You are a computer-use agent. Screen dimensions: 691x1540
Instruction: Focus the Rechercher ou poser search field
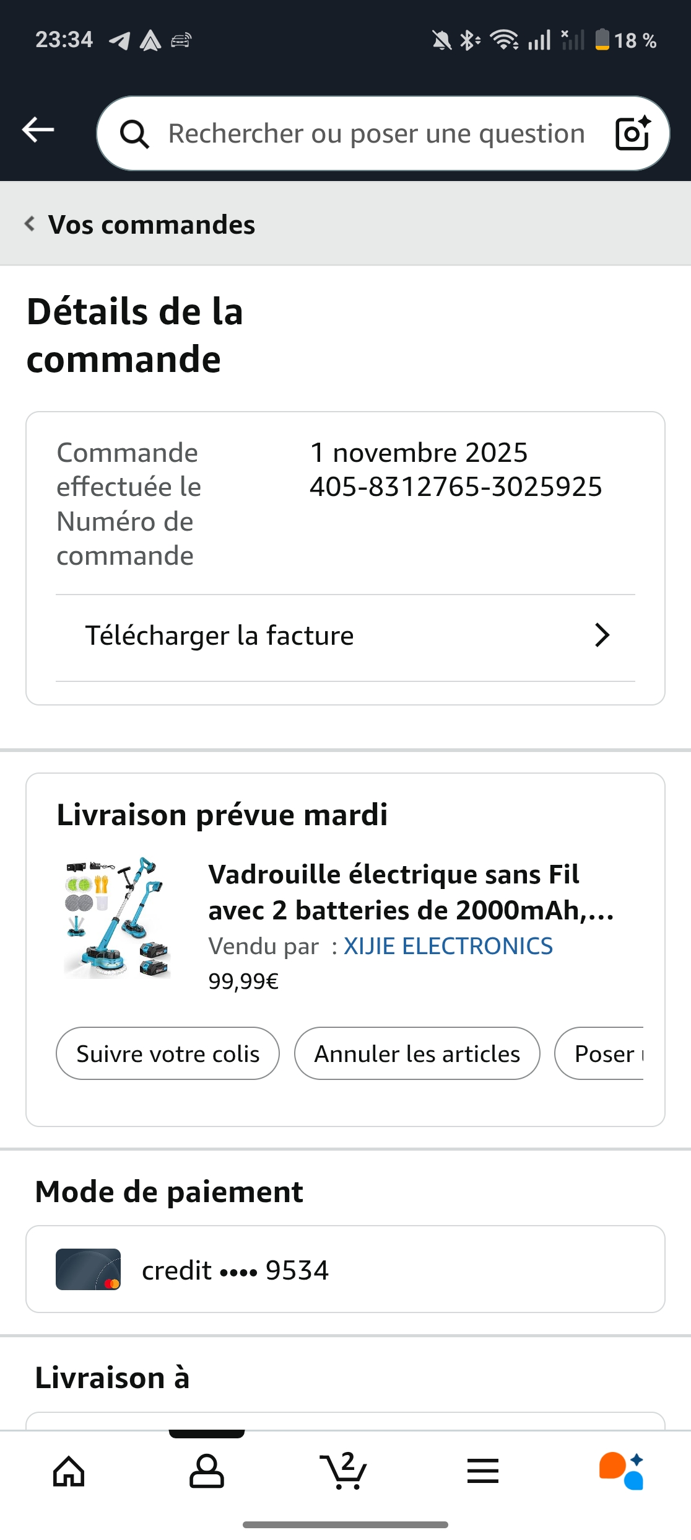(x=376, y=134)
